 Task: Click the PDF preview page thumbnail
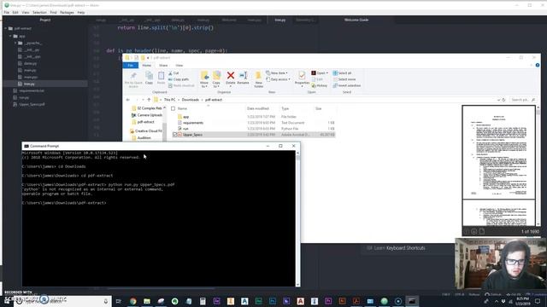pyautogui.click(x=499, y=153)
